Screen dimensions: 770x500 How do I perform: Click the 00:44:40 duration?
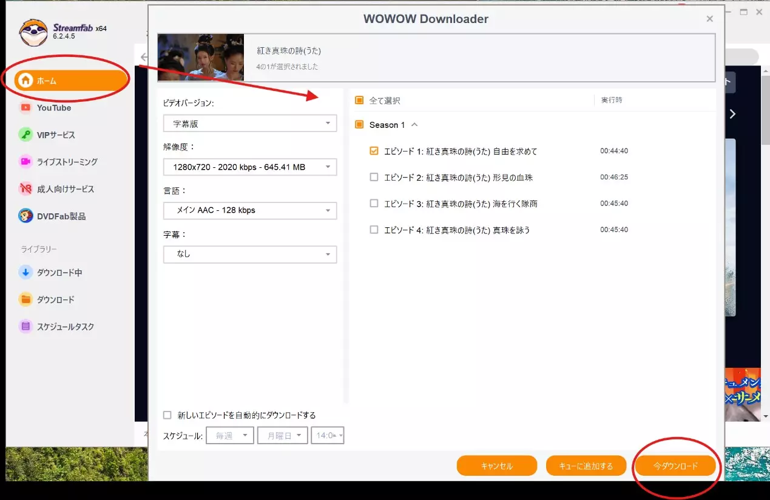click(614, 151)
